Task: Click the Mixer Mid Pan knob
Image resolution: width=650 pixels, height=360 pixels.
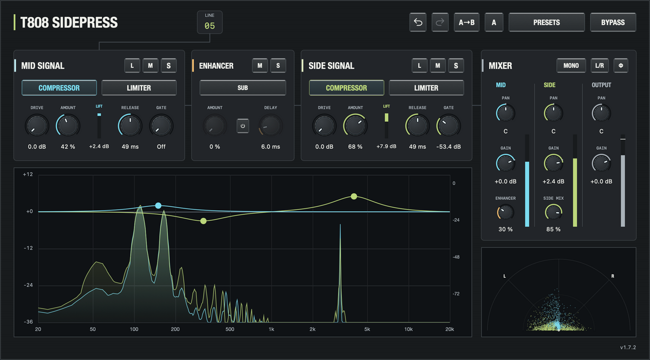Action: pos(505,113)
